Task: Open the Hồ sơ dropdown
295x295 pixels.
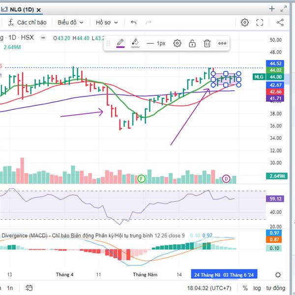Action: pos(107,23)
